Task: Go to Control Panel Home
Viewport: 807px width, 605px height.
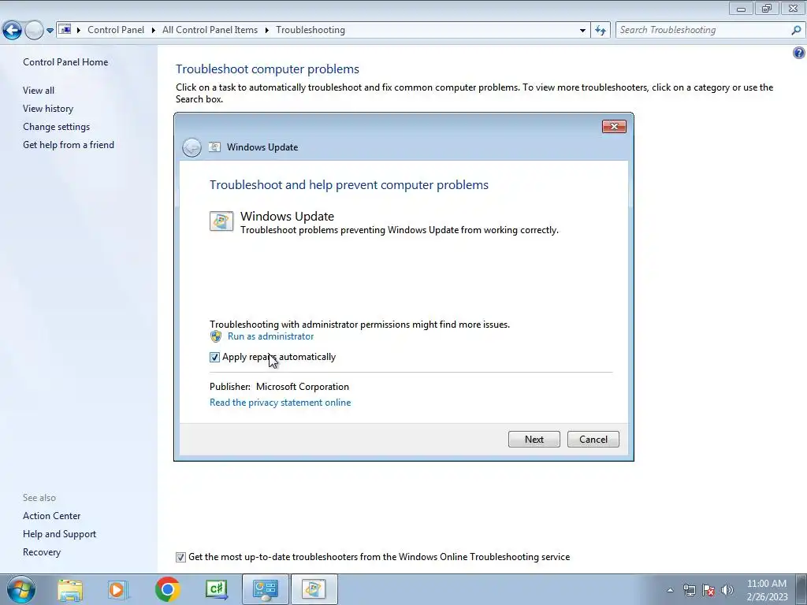Action: (x=65, y=62)
